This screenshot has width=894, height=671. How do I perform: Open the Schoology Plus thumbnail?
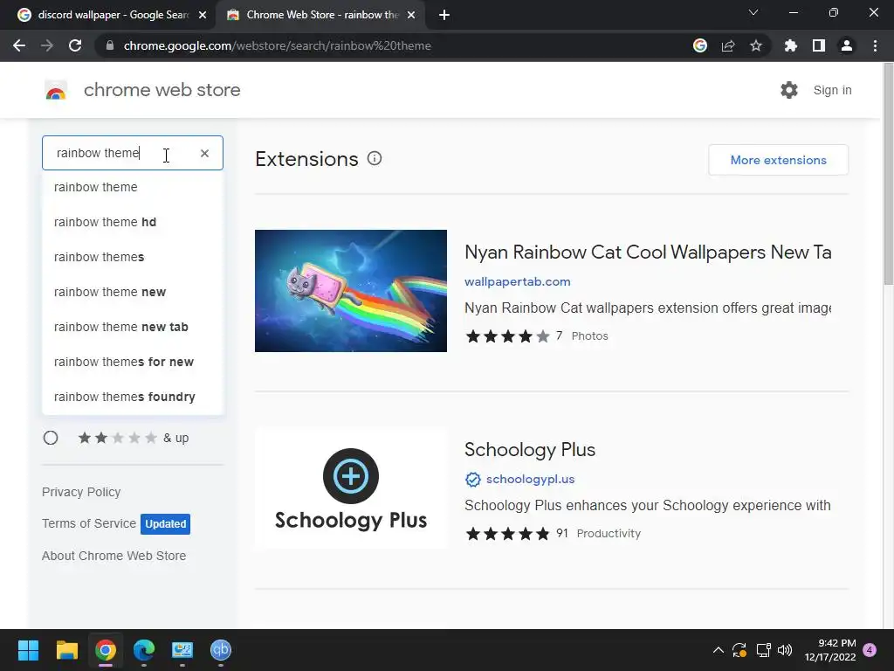click(351, 488)
